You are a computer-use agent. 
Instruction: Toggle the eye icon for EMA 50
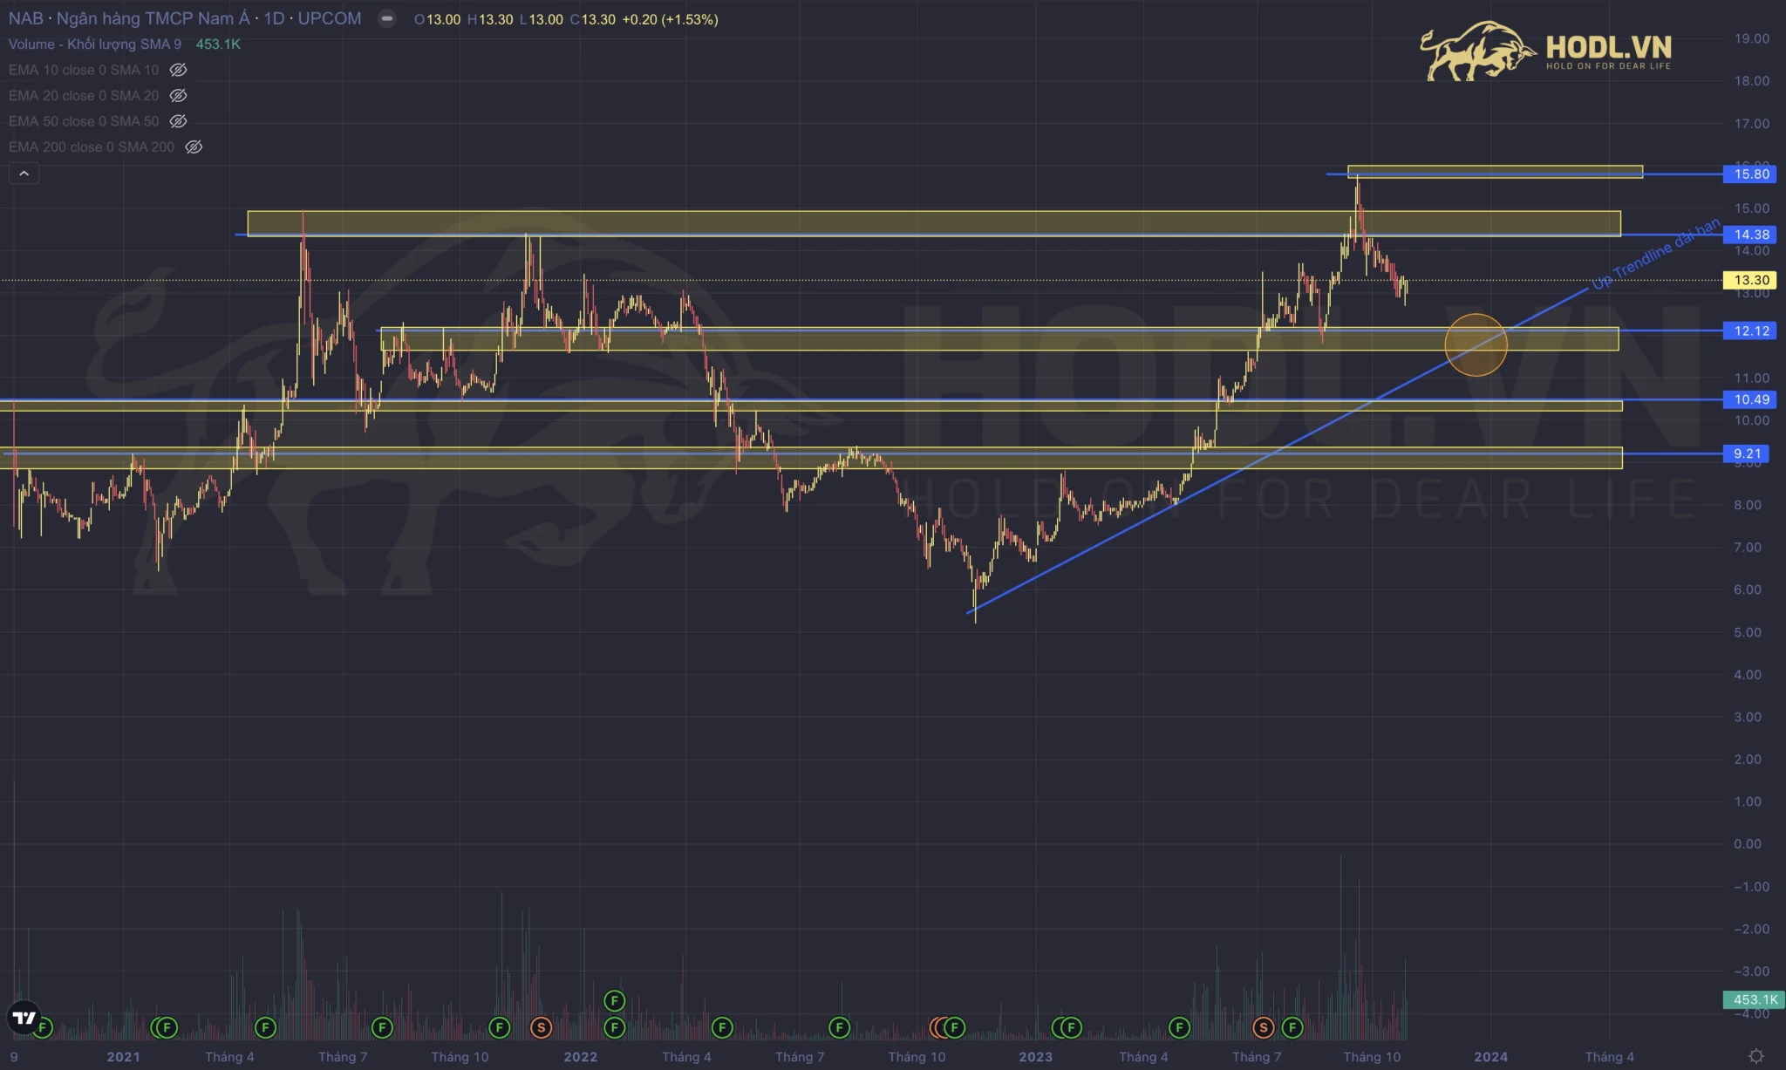pos(178,121)
